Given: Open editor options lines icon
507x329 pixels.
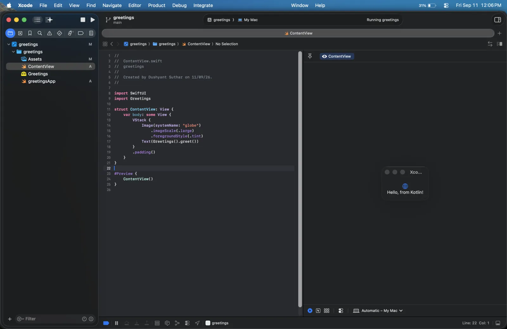Looking at the screenshot, I should (x=500, y=44).
